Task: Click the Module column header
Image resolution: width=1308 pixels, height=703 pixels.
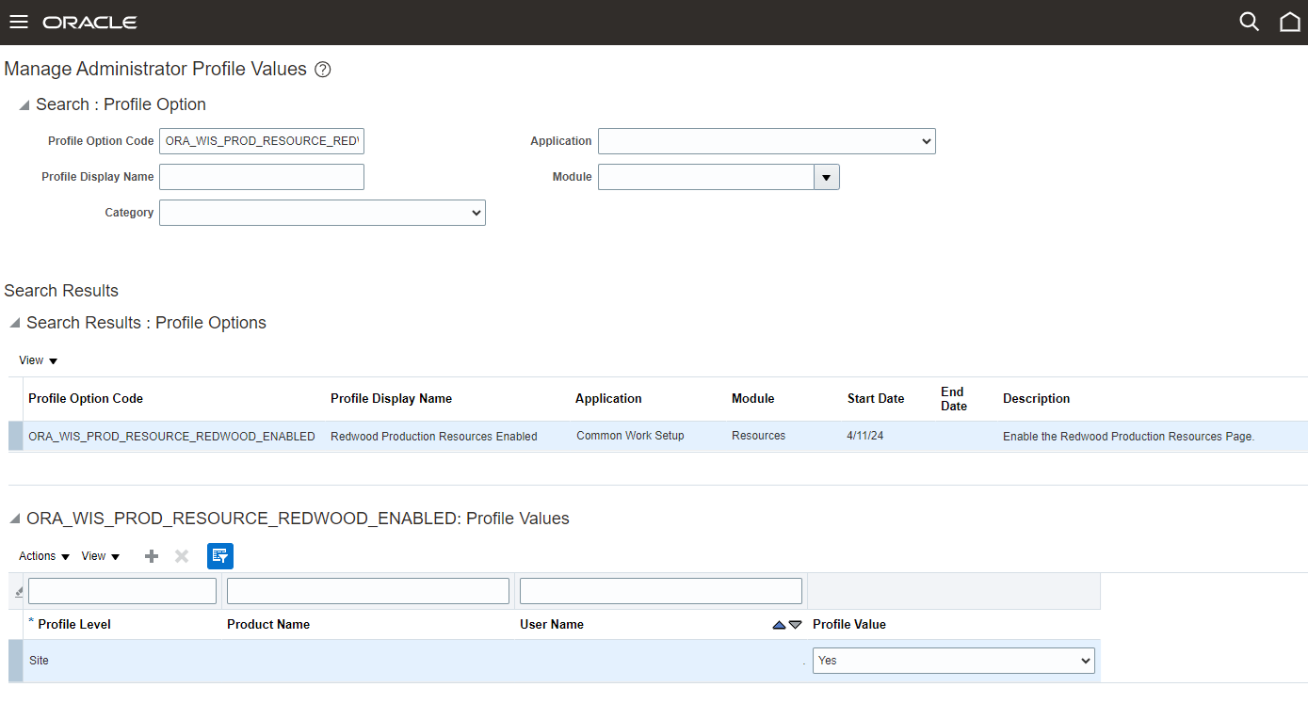Action: 752,399
